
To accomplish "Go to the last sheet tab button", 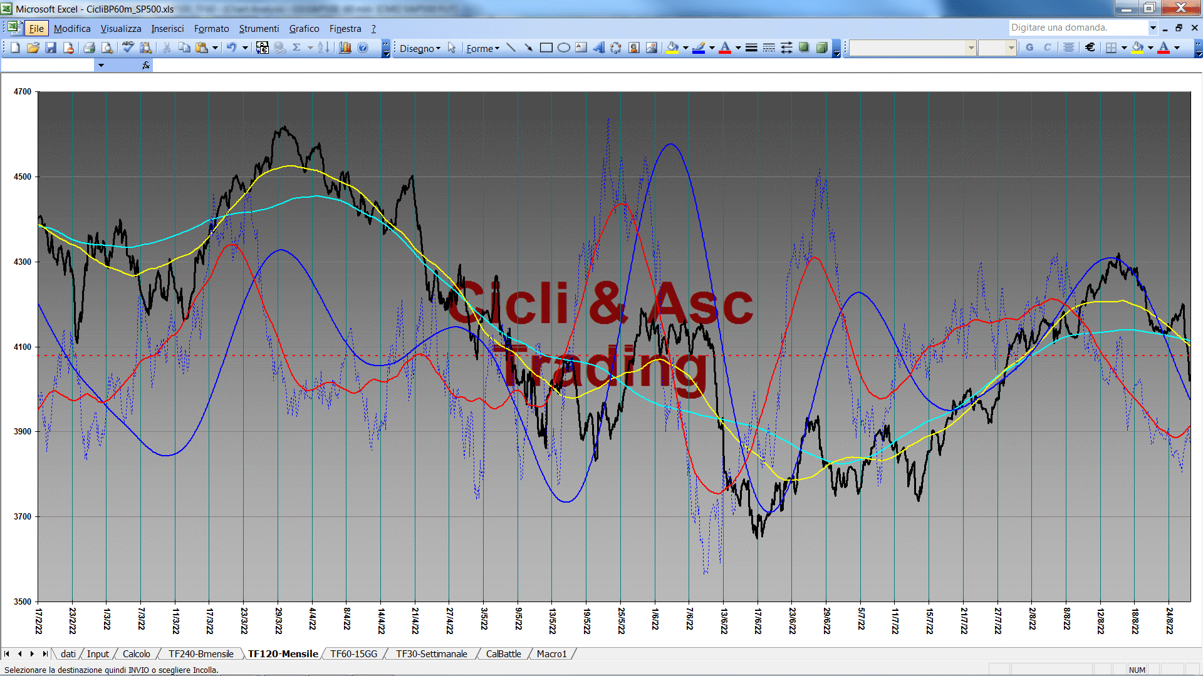I will point(45,653).
